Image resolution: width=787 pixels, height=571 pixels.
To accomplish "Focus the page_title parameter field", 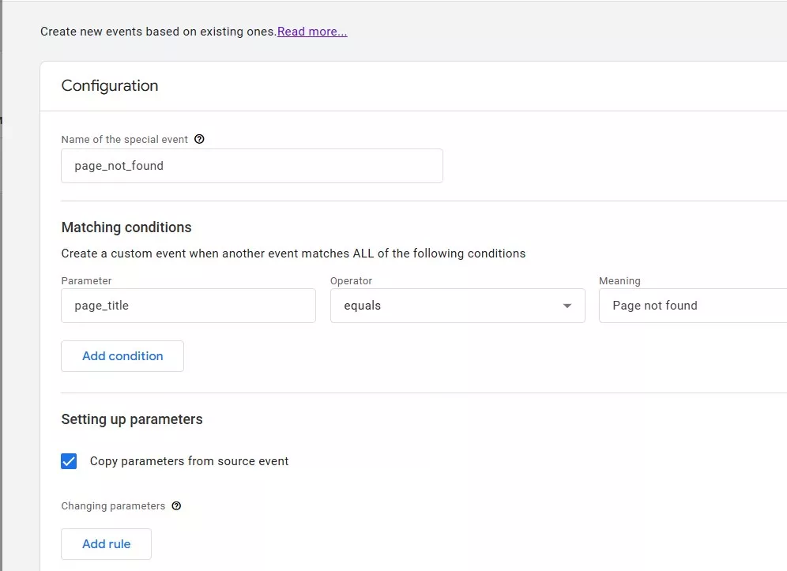I will [188, 306].
